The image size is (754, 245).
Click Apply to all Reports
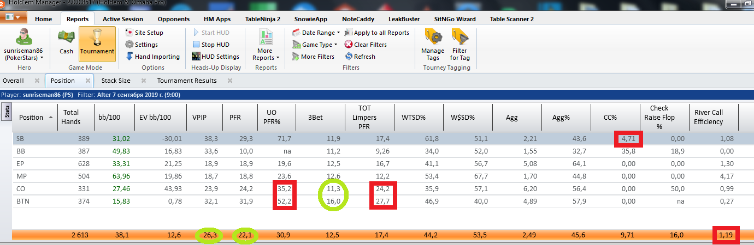coord(376,33)
